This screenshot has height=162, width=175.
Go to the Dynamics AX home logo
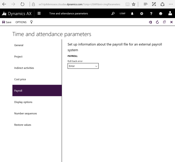(17, 13)
